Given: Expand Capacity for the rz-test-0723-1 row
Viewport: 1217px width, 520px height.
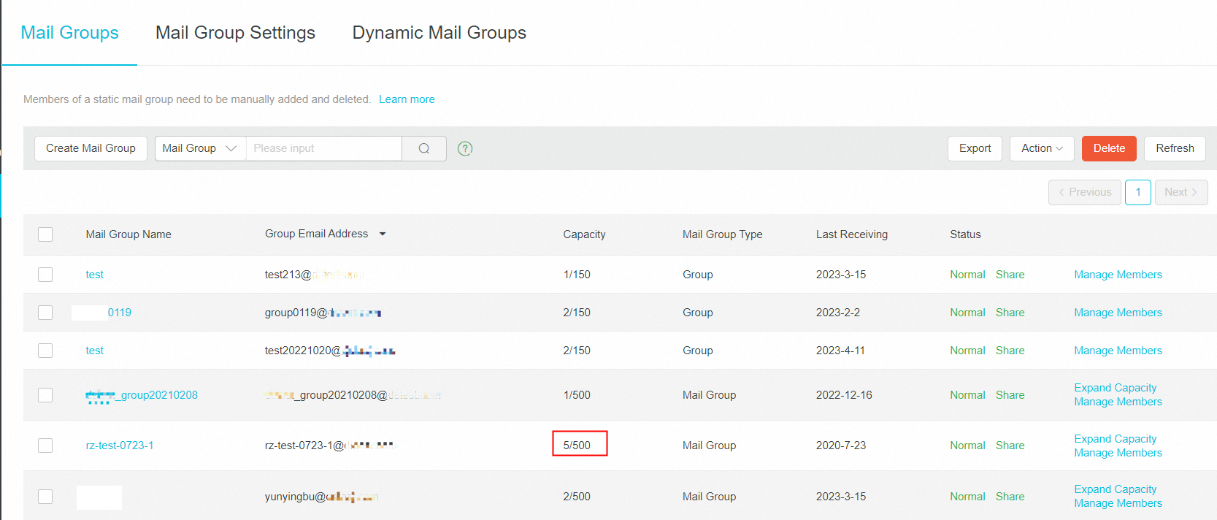Looking at the screenshot, I should coord(1116,439).
